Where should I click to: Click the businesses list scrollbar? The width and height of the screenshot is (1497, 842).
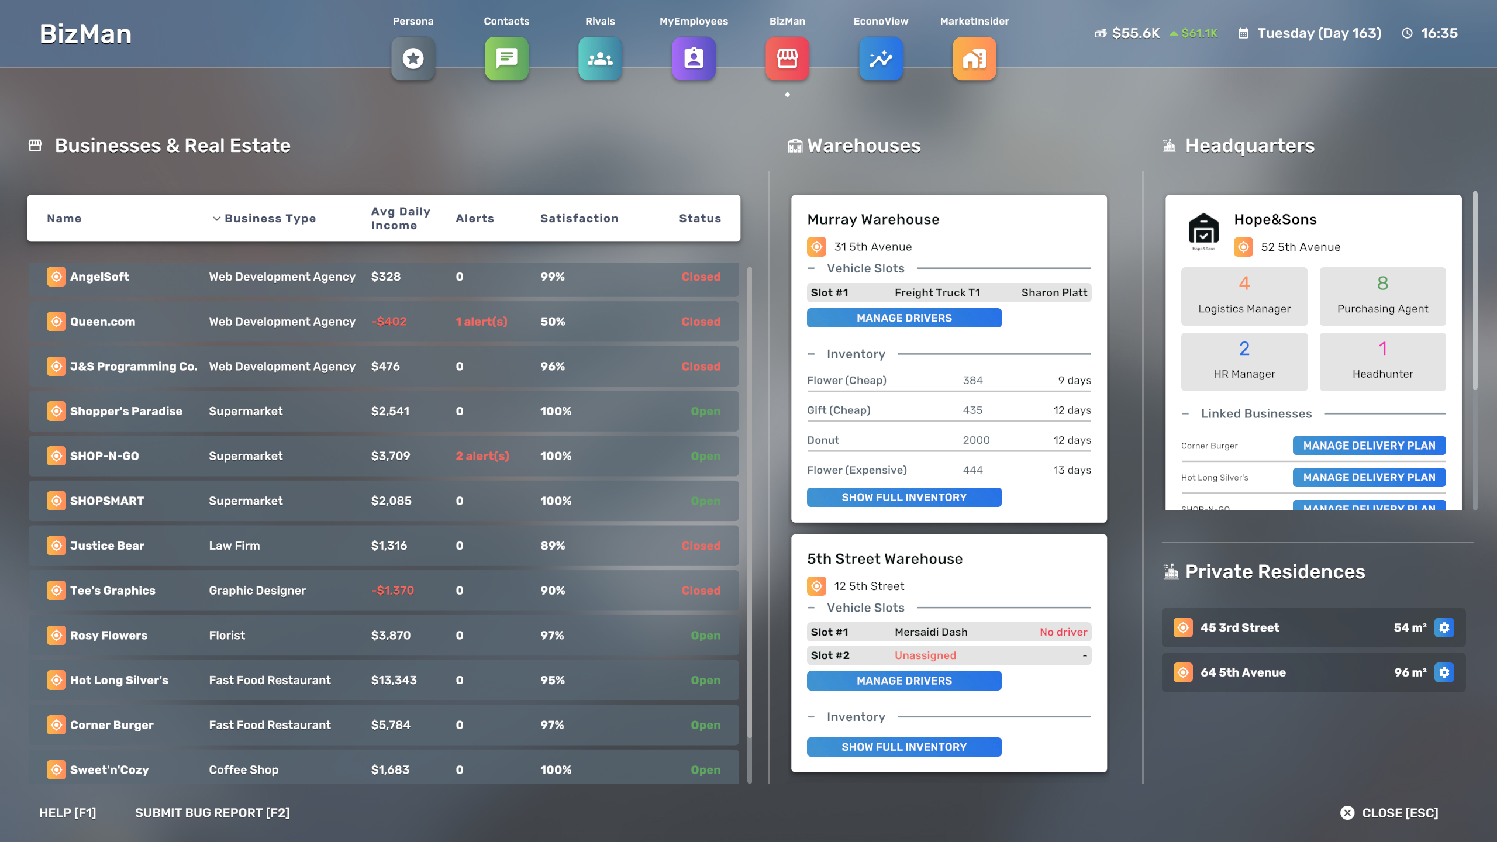click(750, 503)
